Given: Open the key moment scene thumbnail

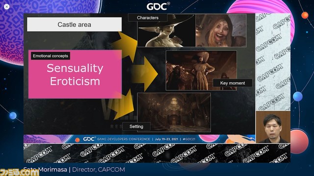Looking at the screenshot, I should pyautogui.click(x=201, y=70).
